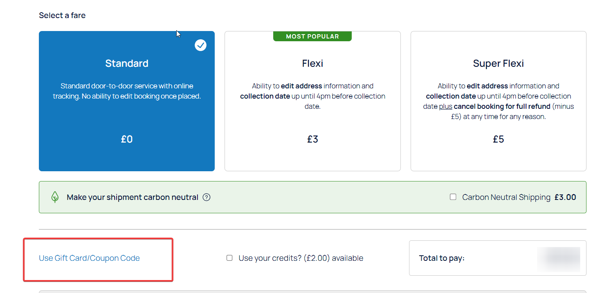This screenshot has height=293, width=612.
Task: Tick the Carbon Neutral Shipping checkbox
Action: (453, 197)
